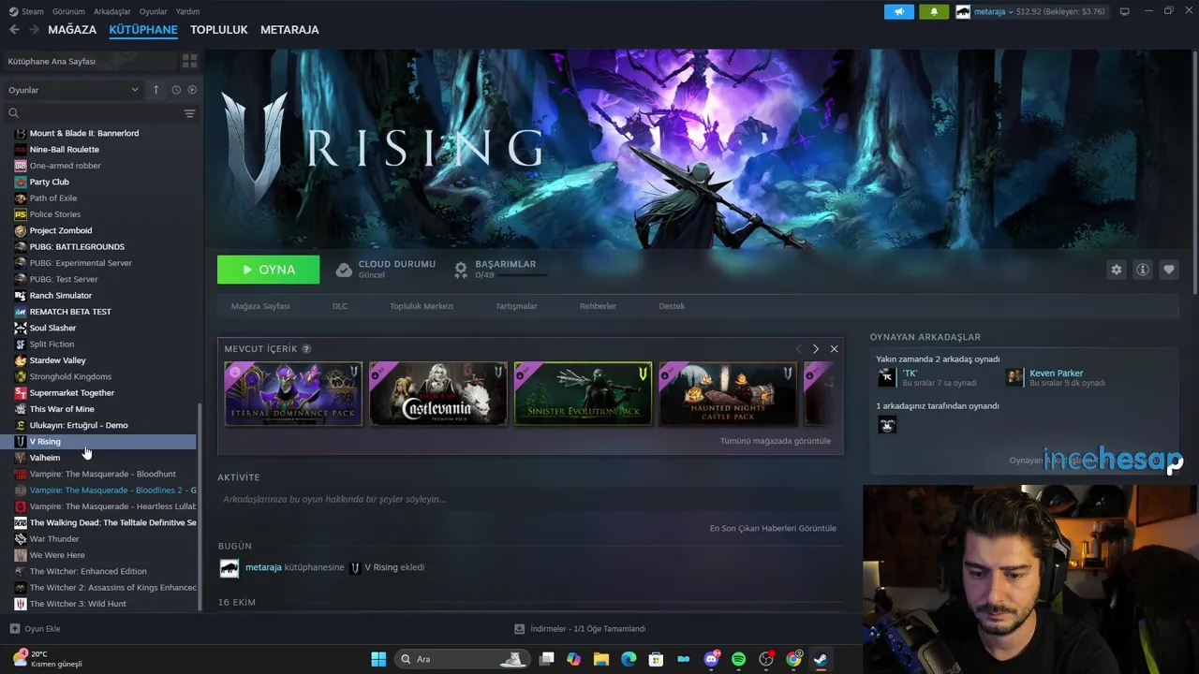Open Windows Start menu
The height and width of the screenshot is (674, 1199).
point(378,659)
